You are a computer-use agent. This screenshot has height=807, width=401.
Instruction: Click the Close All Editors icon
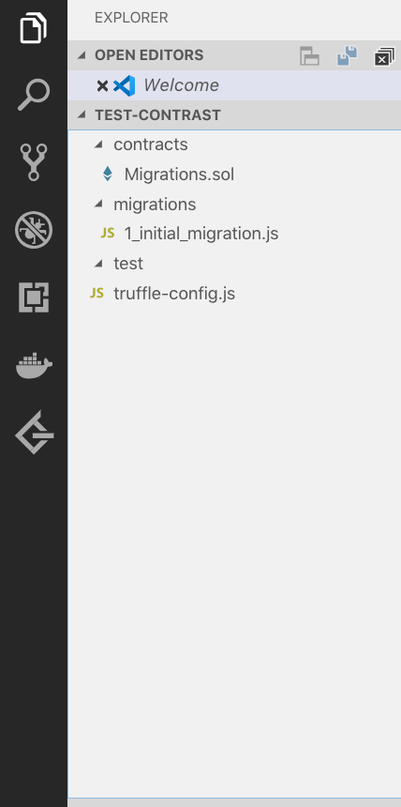384,56
